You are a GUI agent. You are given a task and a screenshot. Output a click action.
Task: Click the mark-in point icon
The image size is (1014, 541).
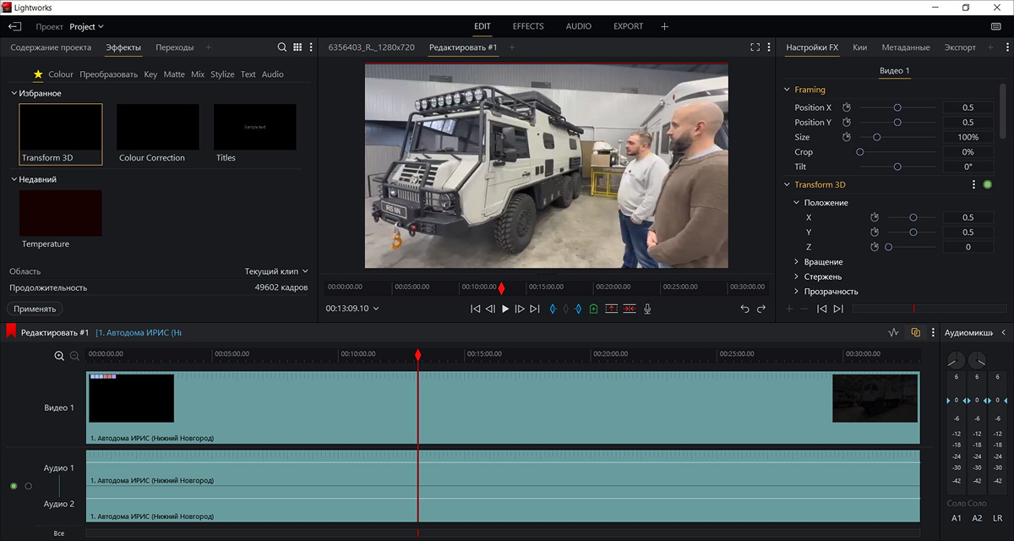click(553, 309)
